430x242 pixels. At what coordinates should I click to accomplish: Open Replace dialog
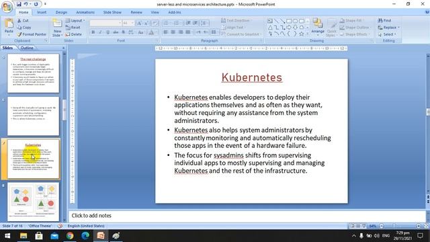click(388, 28)
